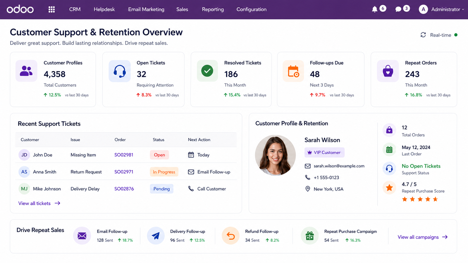Click the Real-time refresh icon
The width and height of the screenshot is (468, 263).
click(x=423, y=35)
